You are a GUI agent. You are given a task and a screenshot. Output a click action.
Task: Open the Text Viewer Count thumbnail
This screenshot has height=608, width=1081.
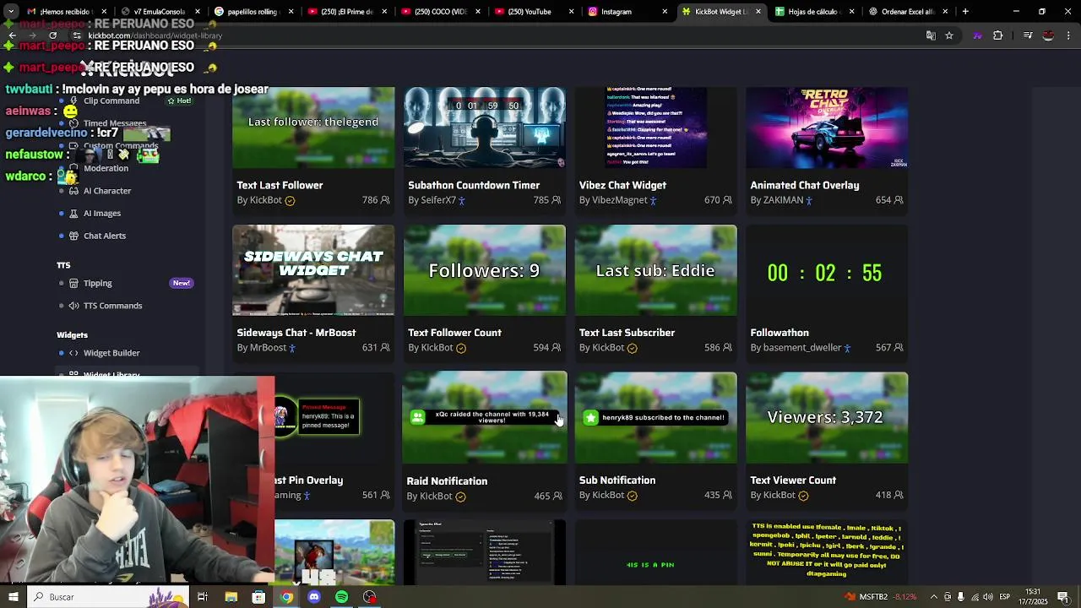point(827,418)
